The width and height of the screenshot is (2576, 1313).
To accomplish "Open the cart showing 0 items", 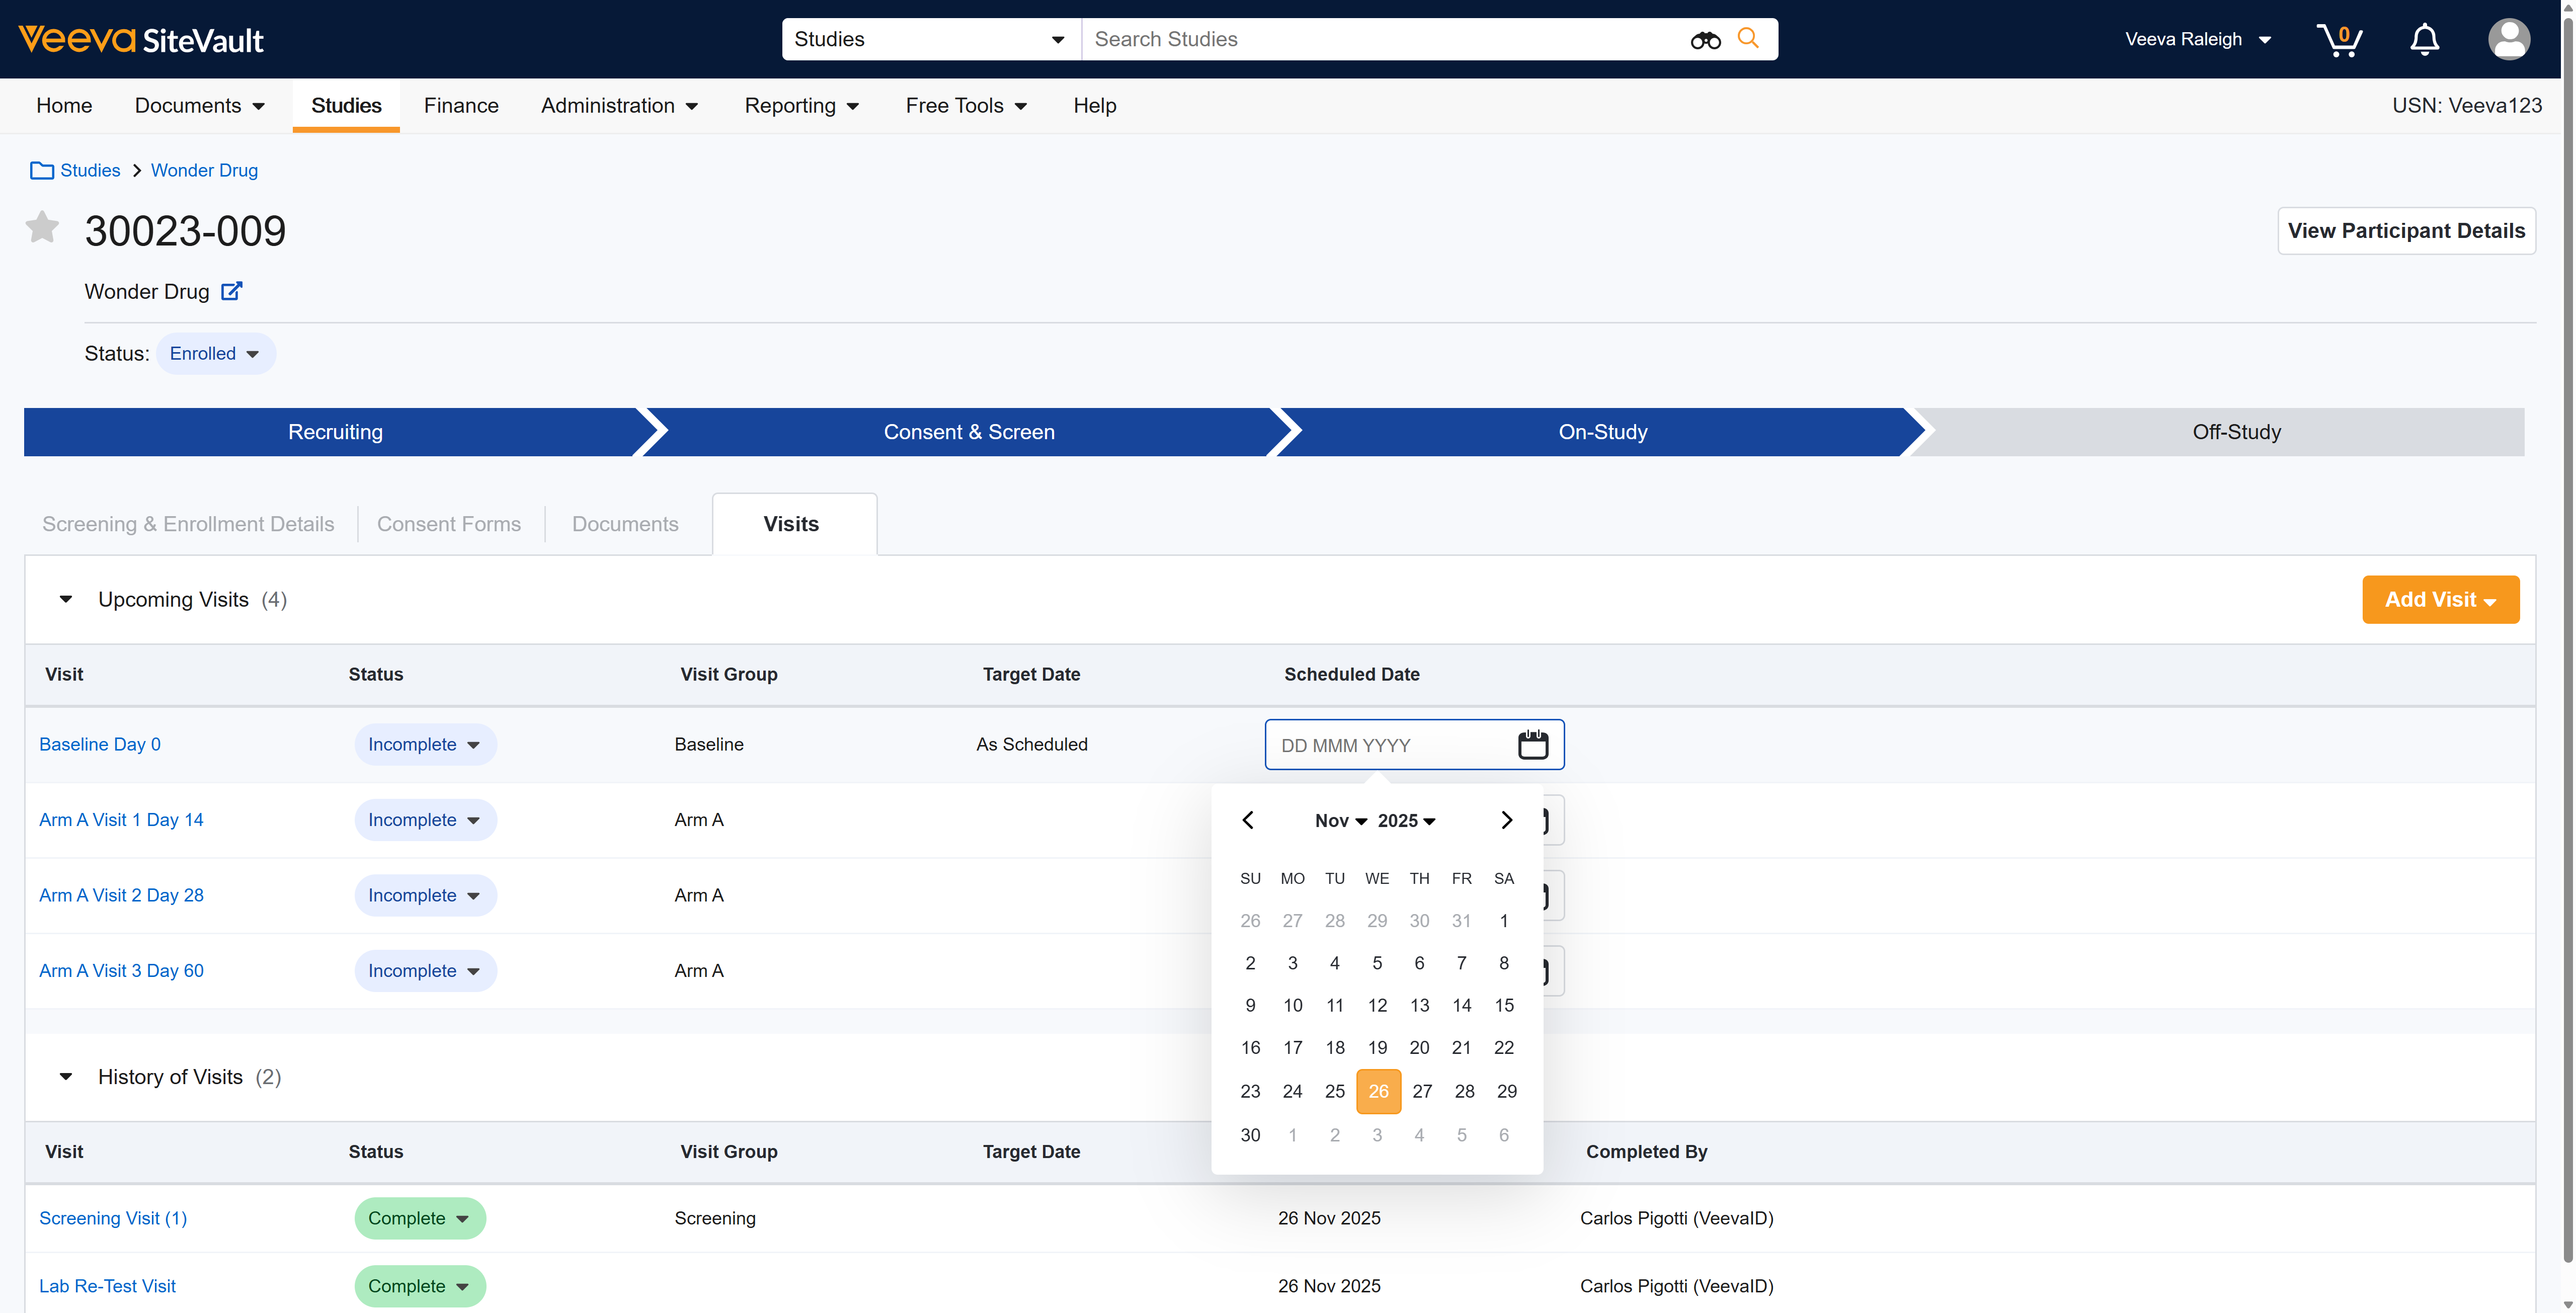I will pyautogui.click(x=2340, y=39).
